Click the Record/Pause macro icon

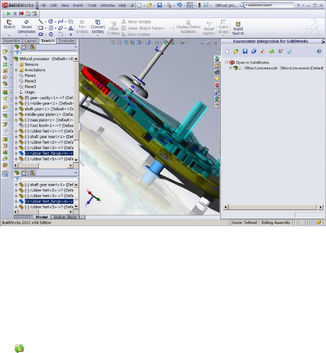tap(21, 14)
